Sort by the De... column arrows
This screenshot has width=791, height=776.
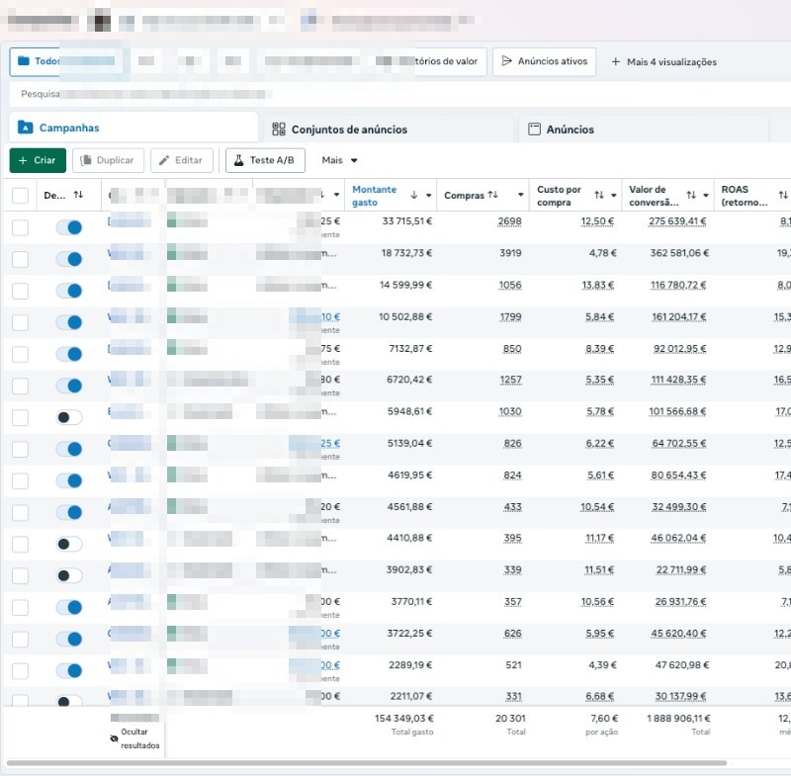pyautogui.click(x=78, y=195)
